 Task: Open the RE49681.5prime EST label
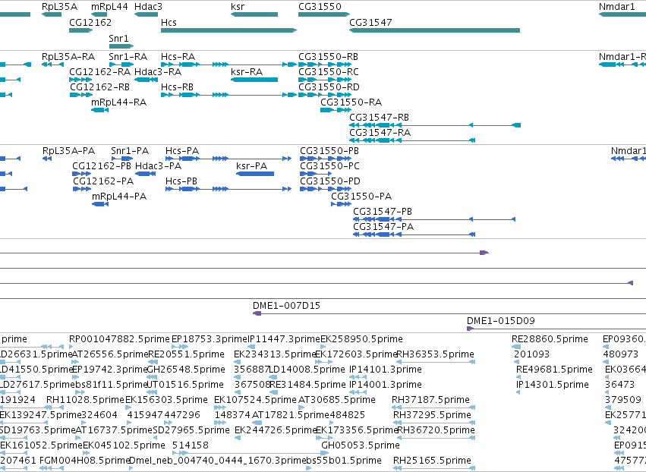coord(554,370)
